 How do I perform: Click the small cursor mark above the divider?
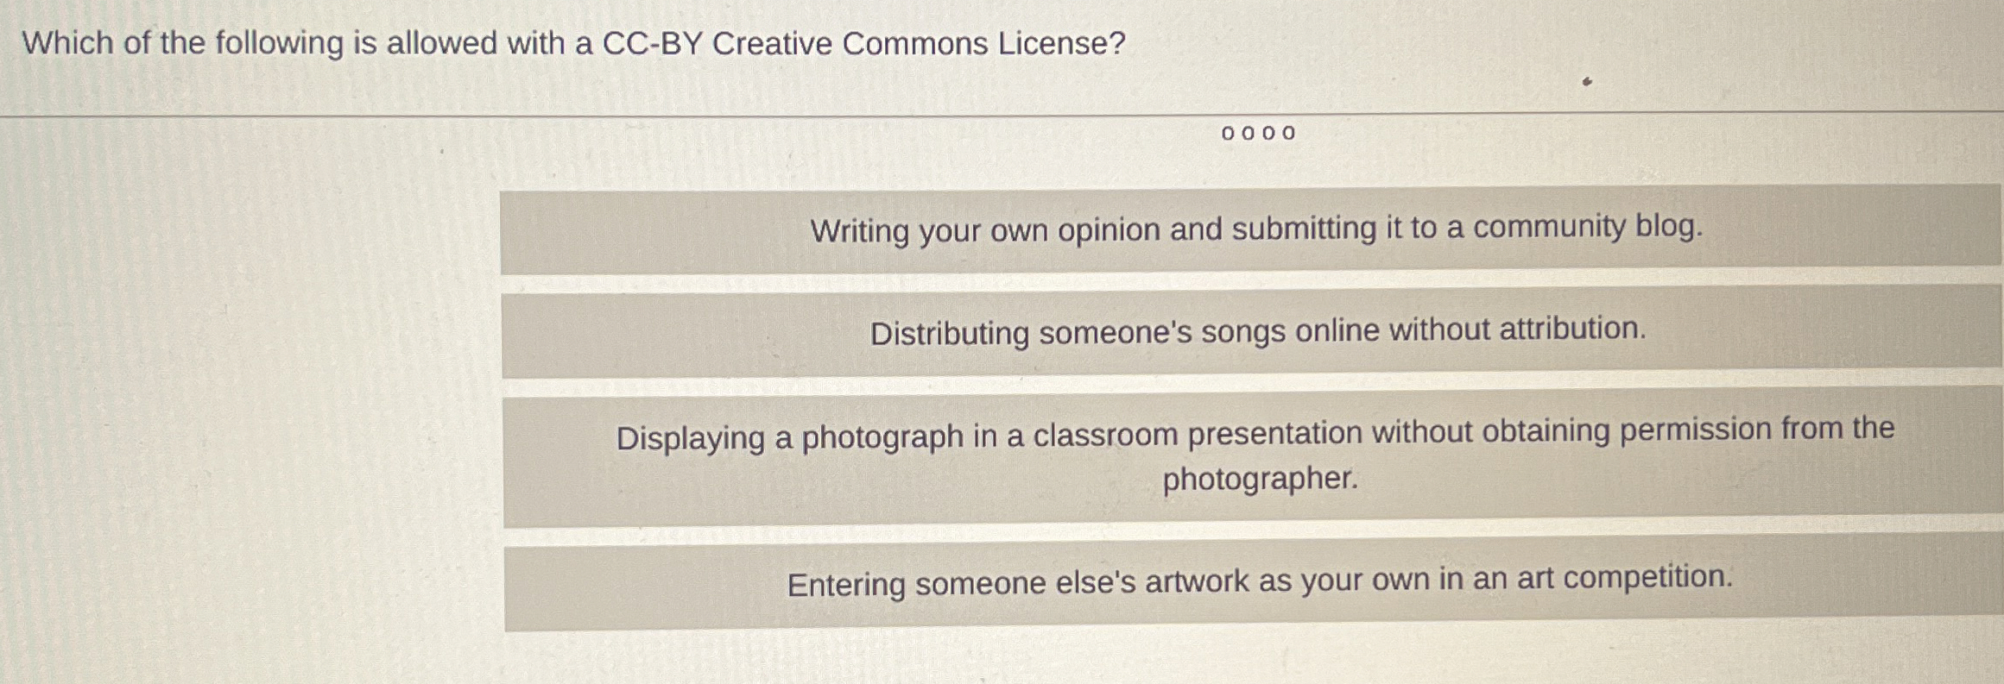pyautogui.click(x=1585, y=82)
